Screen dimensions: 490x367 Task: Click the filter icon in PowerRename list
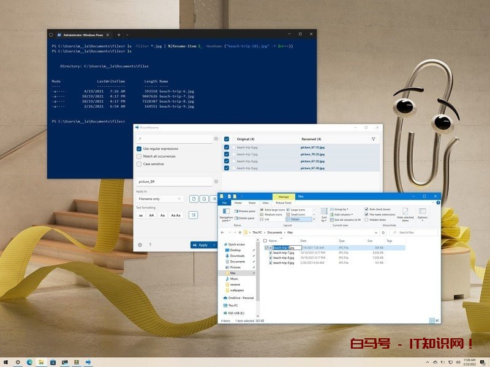tap(373, 139)
